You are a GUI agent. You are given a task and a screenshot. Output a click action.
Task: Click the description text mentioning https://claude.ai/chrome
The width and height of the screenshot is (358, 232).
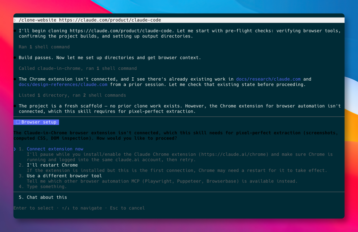180,157
